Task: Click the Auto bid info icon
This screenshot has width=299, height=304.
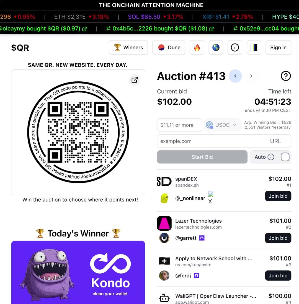Action: click(x=271, y=157)
